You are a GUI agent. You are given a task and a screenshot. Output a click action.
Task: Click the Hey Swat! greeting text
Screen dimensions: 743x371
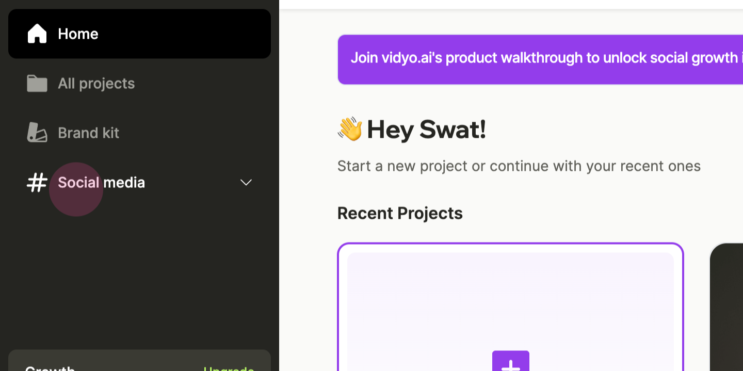point(426,129)
